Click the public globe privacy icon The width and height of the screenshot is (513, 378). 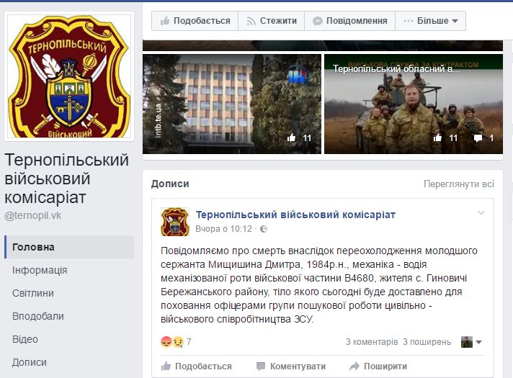pyautogui.click(x=264, y=229)
